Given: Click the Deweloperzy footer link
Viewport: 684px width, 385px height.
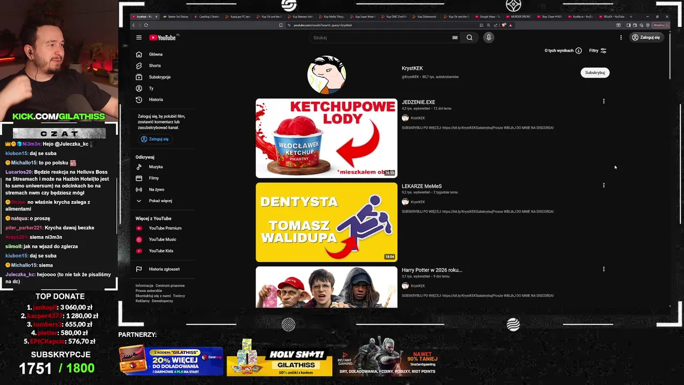Looking at the screenshot, I should (162, 301).
